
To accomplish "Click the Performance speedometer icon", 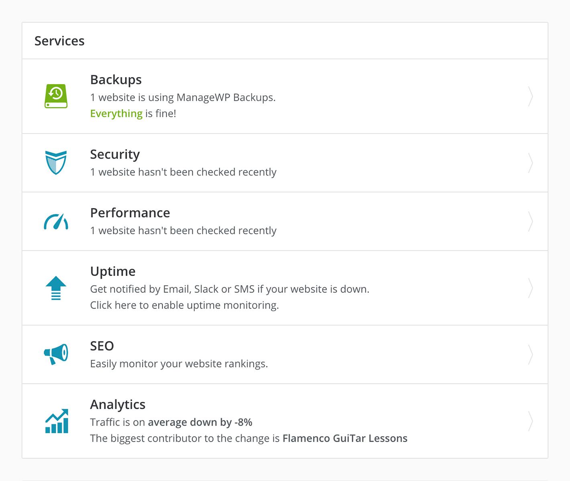I will click(56, 221).
